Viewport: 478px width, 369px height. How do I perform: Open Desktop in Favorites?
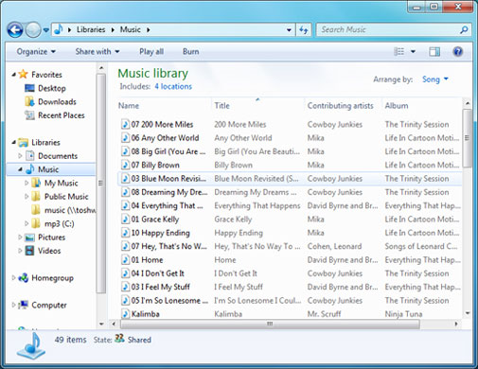coord(52,88)
